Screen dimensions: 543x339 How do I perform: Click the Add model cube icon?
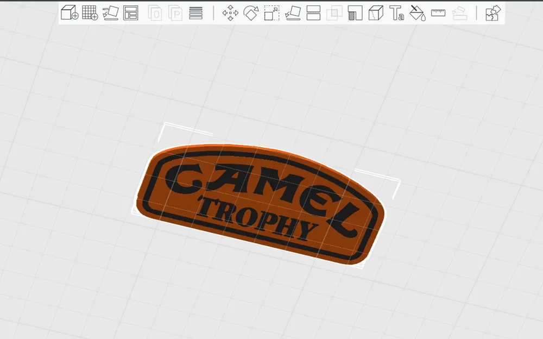point(70,13)
